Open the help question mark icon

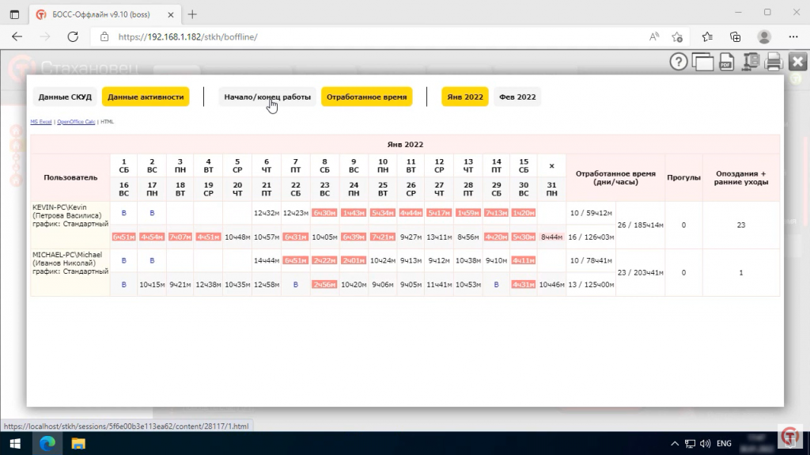pyautogui.click(x=678, y=62)
